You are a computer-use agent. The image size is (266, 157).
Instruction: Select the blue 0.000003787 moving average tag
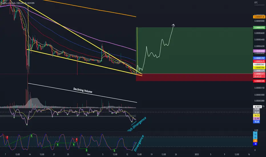pyautogui.click(x=259, y=58)
